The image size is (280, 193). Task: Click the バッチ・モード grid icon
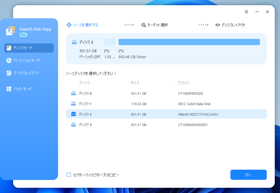pyautogui.click(x=9, y=89)
